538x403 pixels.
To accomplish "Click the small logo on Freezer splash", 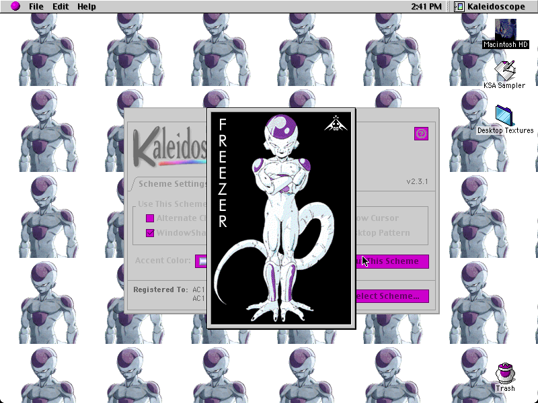I will (336, 124).
